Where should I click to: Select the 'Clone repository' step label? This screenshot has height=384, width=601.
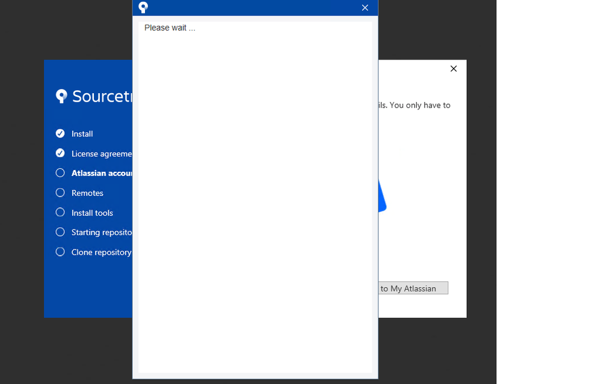pyautogui.click(x=102, y=252)
